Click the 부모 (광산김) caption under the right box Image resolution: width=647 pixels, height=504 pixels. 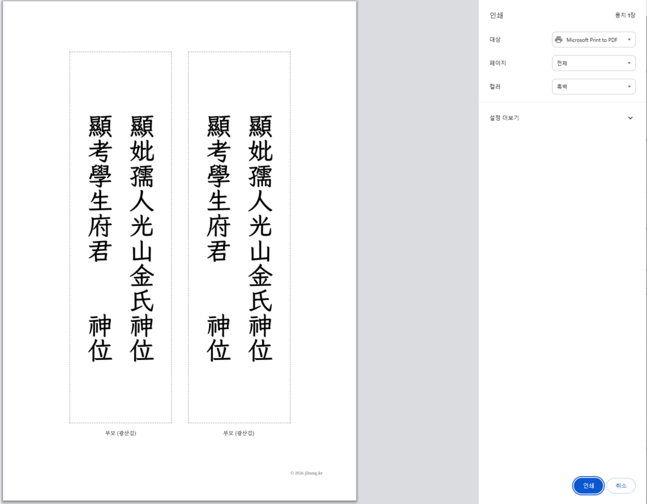point(239,433)
